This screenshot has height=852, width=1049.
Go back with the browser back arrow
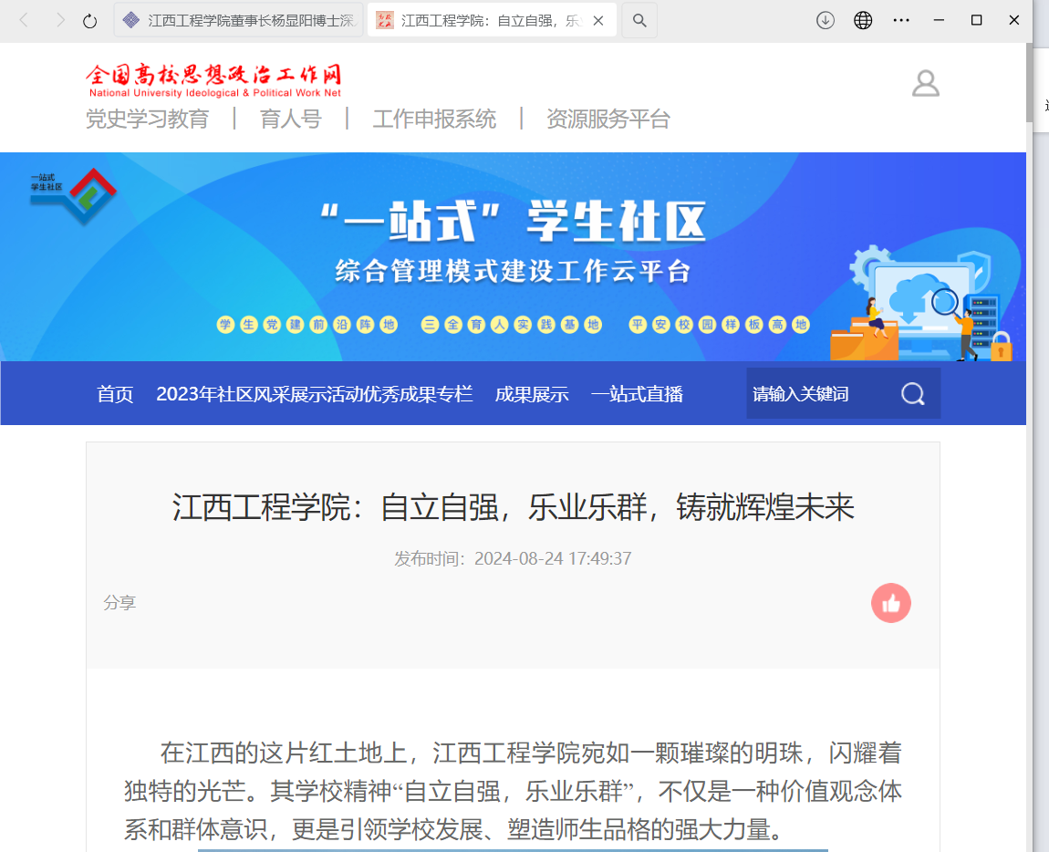[x=24, y=20]
